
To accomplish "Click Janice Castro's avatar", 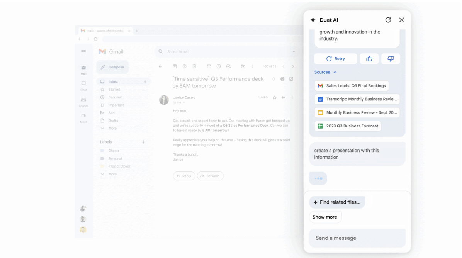I will click(164, 100).
